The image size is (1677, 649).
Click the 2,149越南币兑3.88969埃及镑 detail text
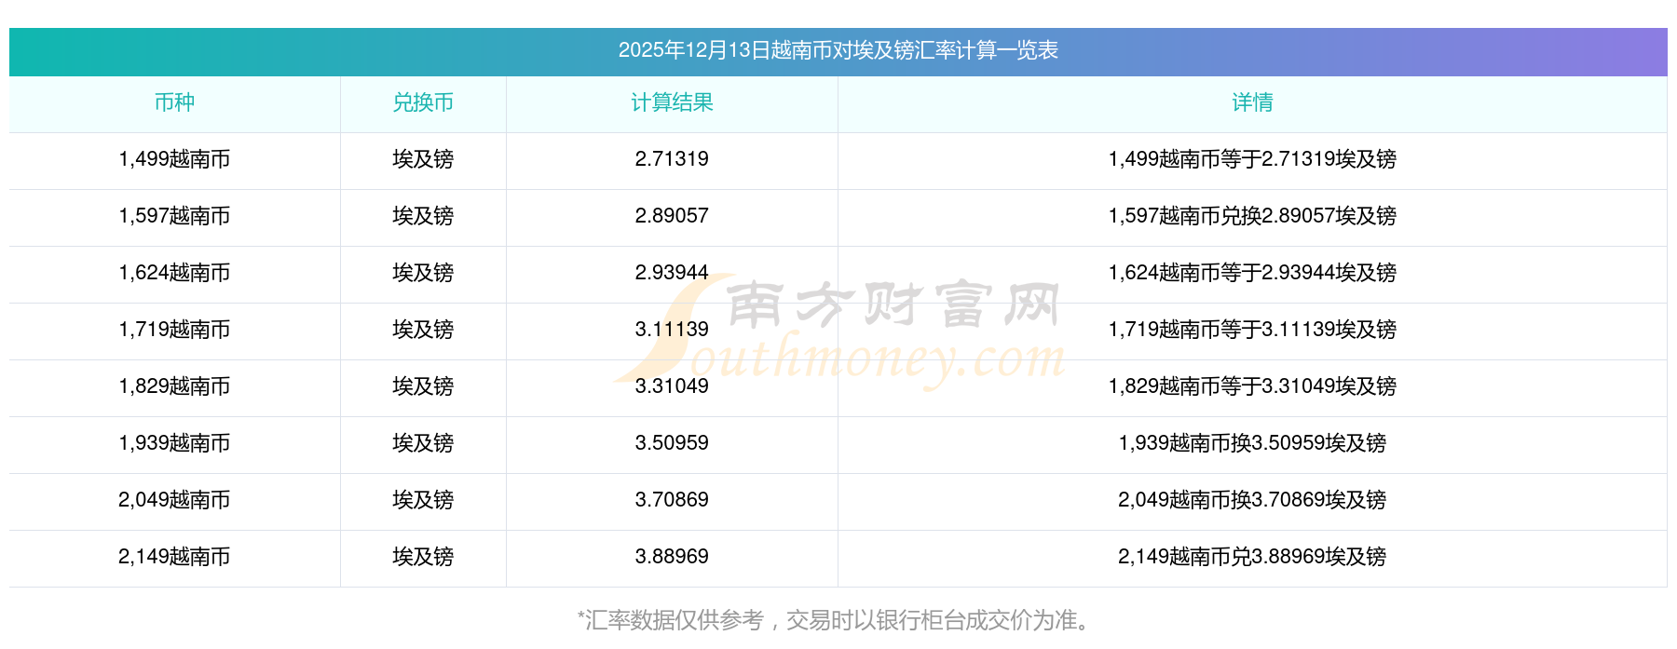coord(1252,557)
